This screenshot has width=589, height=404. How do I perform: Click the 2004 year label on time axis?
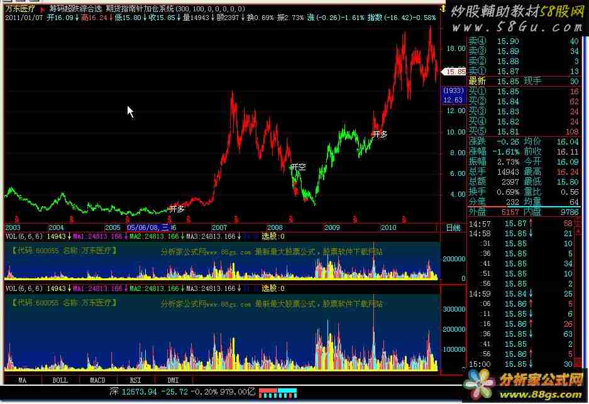click(57, 227)
